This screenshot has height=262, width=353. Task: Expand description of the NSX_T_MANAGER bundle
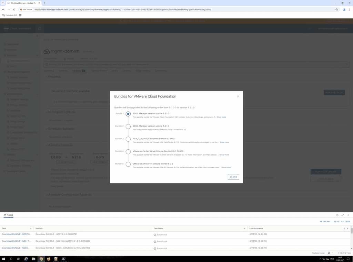tap(224, 142)
